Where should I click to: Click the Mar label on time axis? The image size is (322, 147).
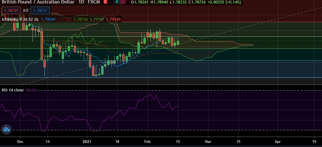click(x=208, y=141)
